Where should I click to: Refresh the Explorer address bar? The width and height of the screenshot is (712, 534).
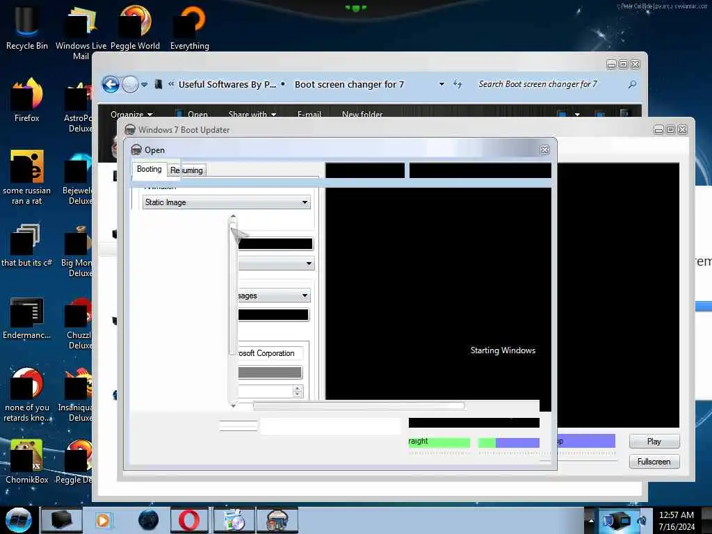pos(458,84)
